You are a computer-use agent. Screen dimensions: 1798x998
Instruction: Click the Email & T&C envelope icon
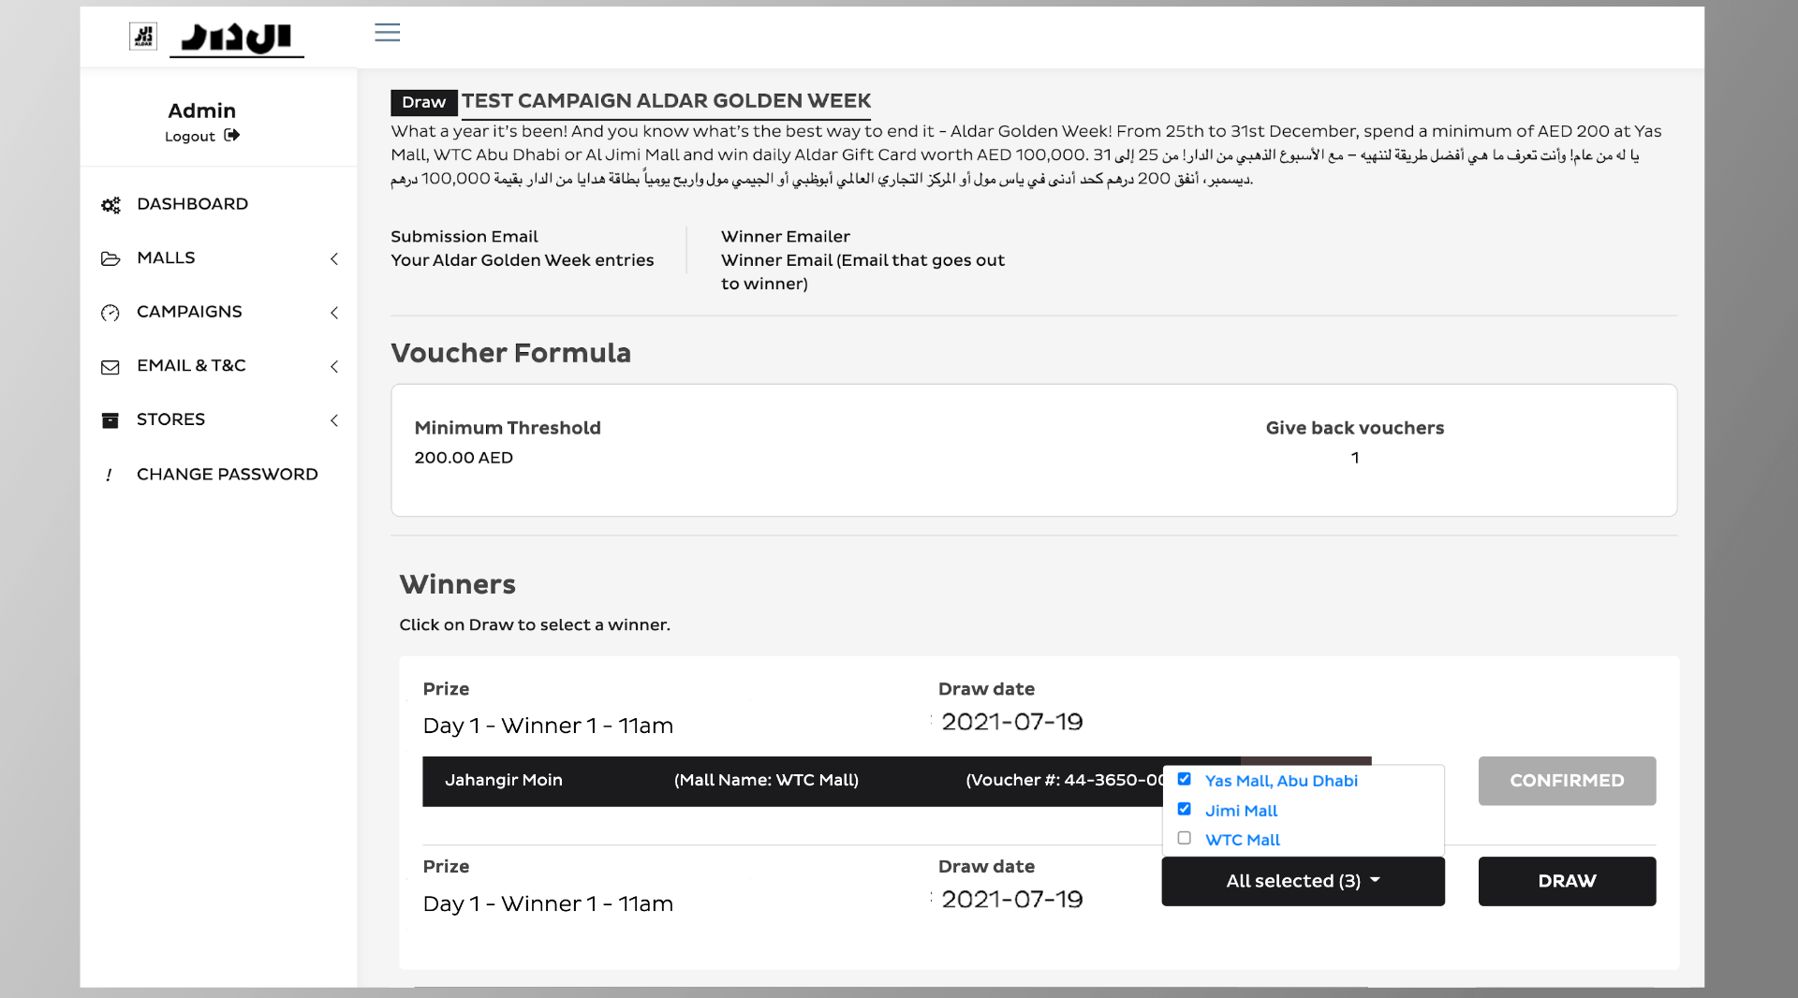tap(111, 367)
